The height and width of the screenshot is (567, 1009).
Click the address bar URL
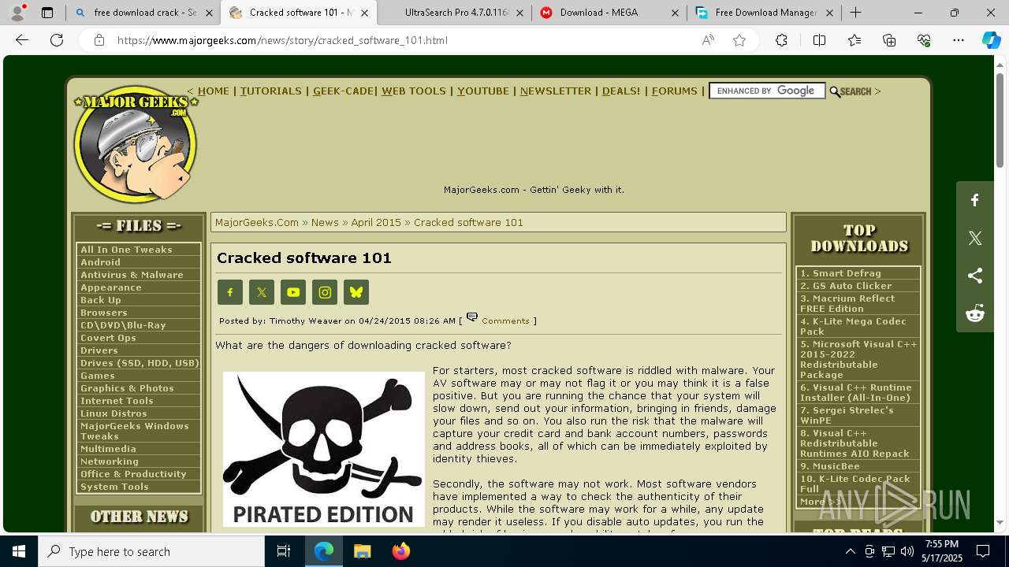(282, 40)
